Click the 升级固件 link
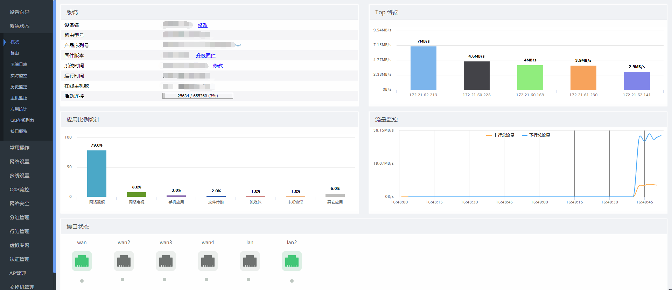This screenshot has width=672, height=290. pyautogui.click(x=205, y=55)
